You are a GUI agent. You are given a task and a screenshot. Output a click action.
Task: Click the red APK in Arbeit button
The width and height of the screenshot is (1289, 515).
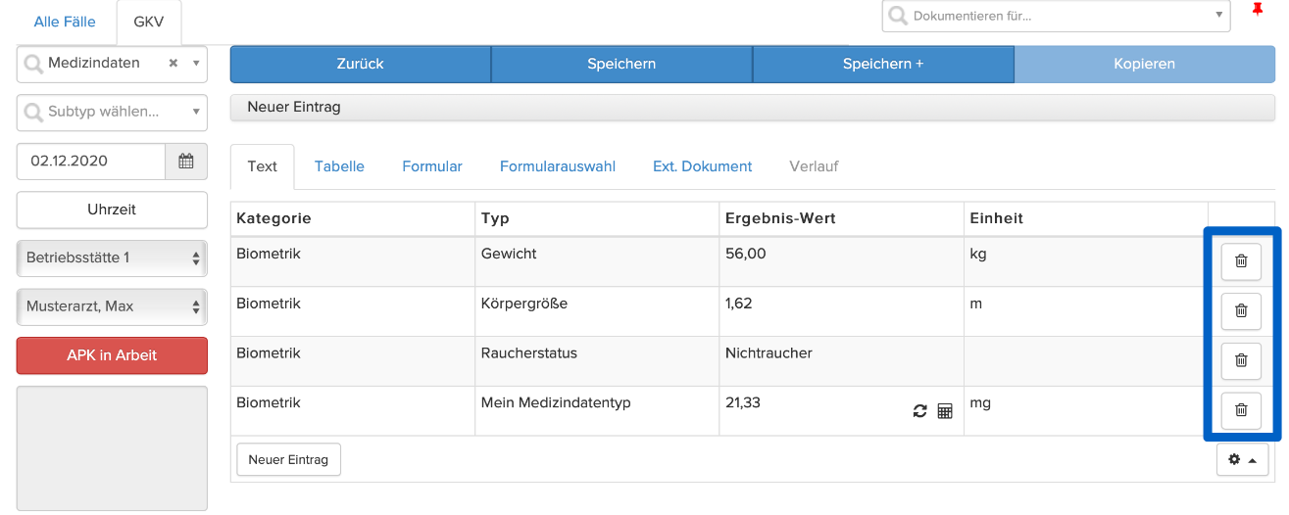coord(112,355)
